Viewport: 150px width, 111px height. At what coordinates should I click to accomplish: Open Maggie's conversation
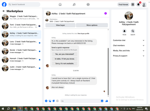pyautogui.click(x=21, y=17)
